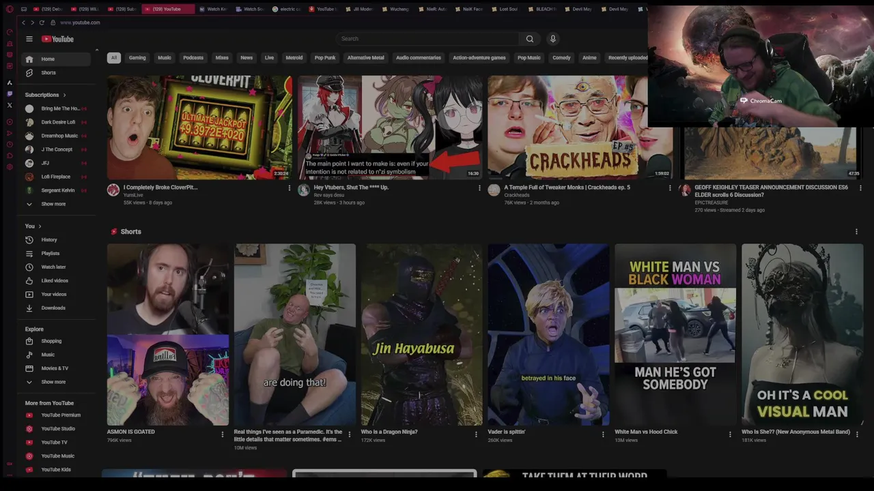Screen dimensions: 874x491
Task: Open Downloads in sidebar
Action: coord(57,308)
